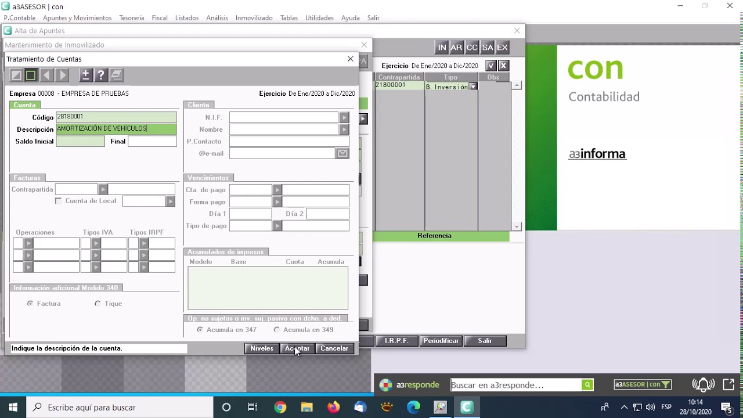743x418 pixels.
Task: Open the Contrapartida lookup arrow under Facturas
Action: (103, 189)
